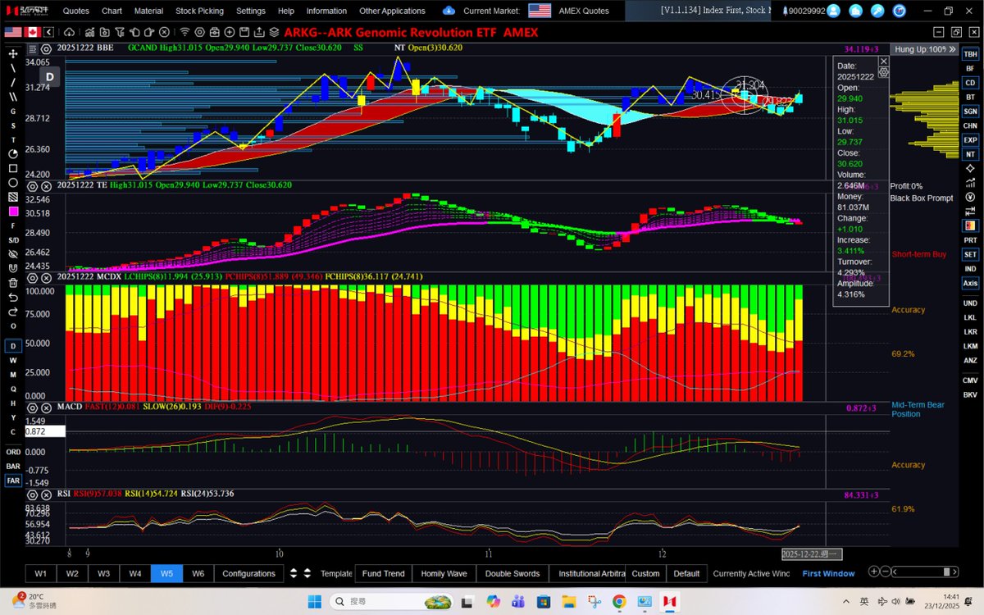Viewport: 984px width, 615px height.
Task: Enable the EXP option in right sidebar
Action: pos(971,141)
